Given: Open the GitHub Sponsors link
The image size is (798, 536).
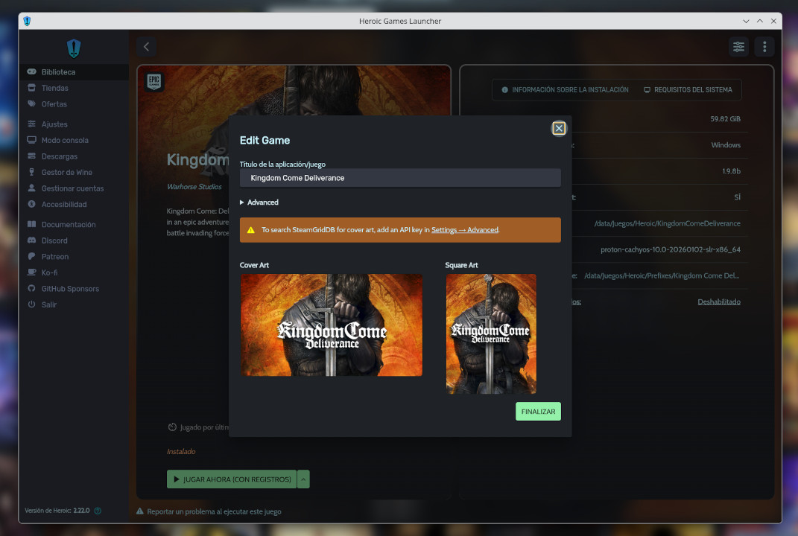Looking at the screenshot, I should [73, 289].
